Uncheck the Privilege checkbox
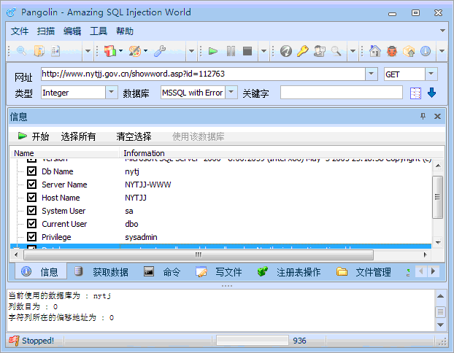The height and width of the screenshot is (353, 454). pos(31,237)
